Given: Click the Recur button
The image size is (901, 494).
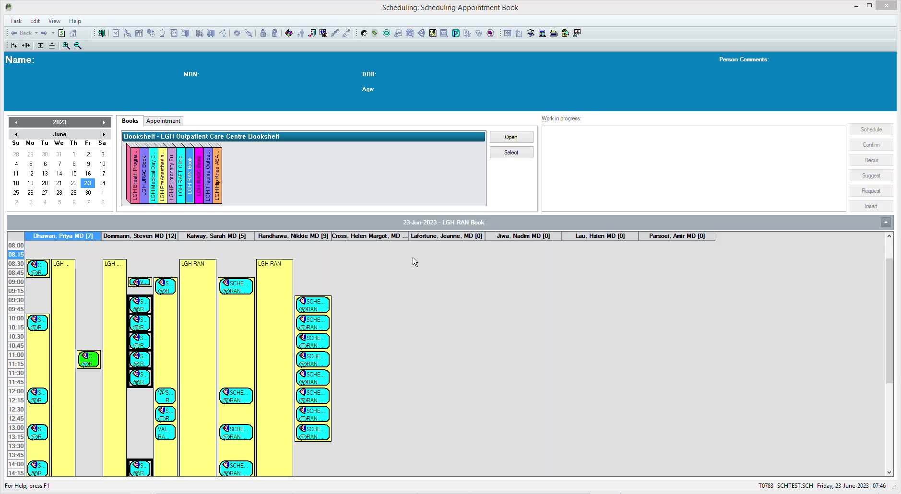Looking at the screenshot, I should (871, 160).
